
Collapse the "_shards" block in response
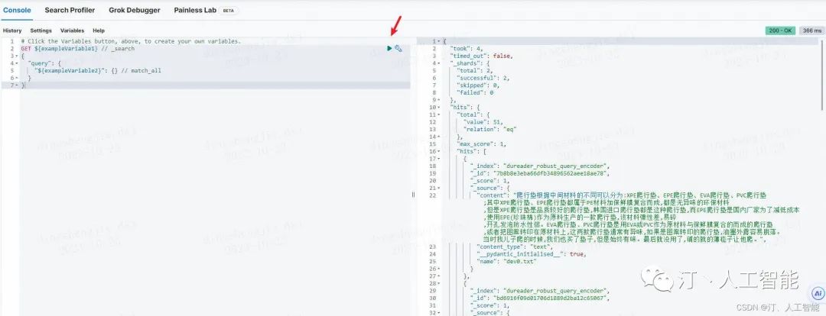point(438,63)
